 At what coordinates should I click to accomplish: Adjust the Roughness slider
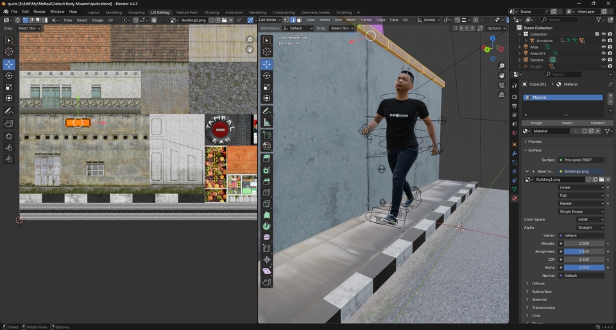click(584, 251)
